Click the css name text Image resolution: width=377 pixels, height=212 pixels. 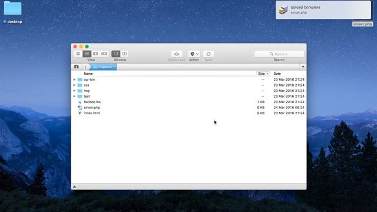click(87, 85)
